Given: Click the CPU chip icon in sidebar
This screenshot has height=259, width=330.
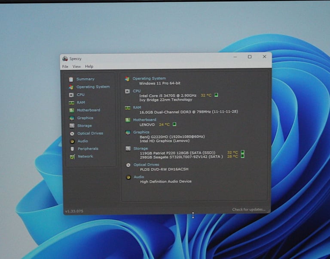Looking at the screenshot, I should (71, 95).
